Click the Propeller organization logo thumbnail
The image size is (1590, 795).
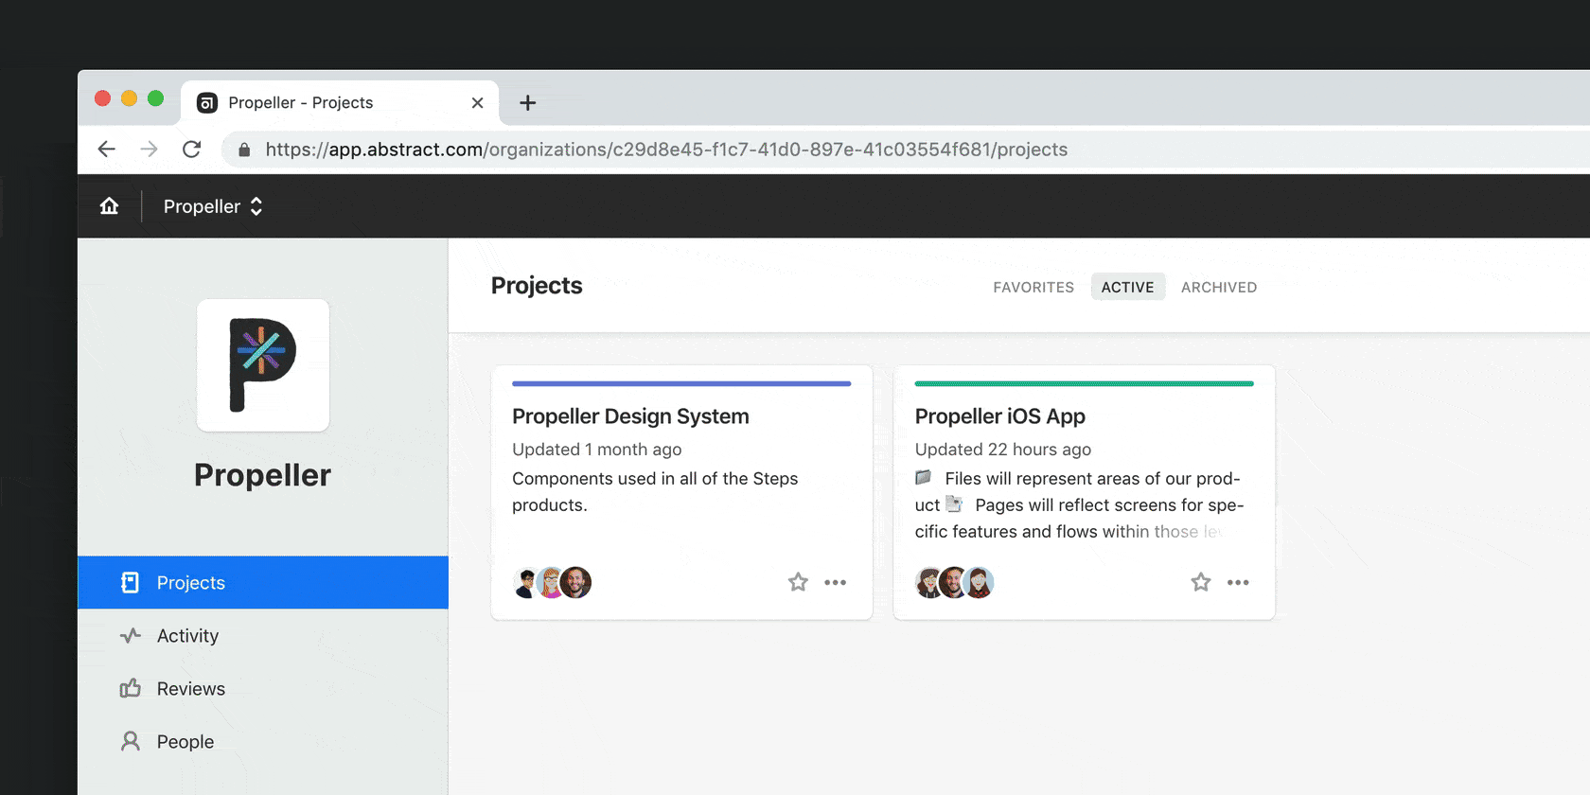coord(263,365)
